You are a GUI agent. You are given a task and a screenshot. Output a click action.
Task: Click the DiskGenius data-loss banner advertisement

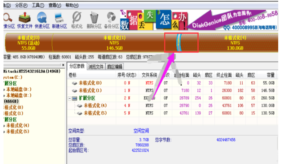pos(199,20)
